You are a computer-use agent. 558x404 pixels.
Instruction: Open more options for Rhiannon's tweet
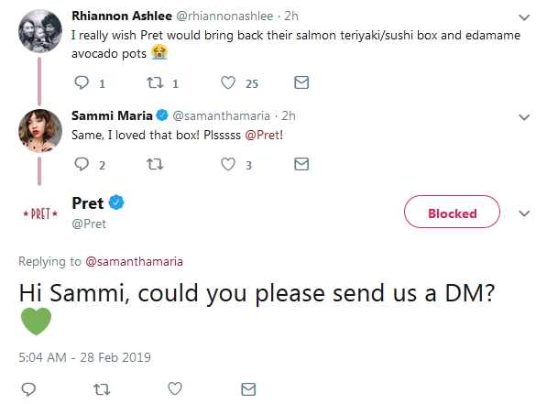(524, 17)
